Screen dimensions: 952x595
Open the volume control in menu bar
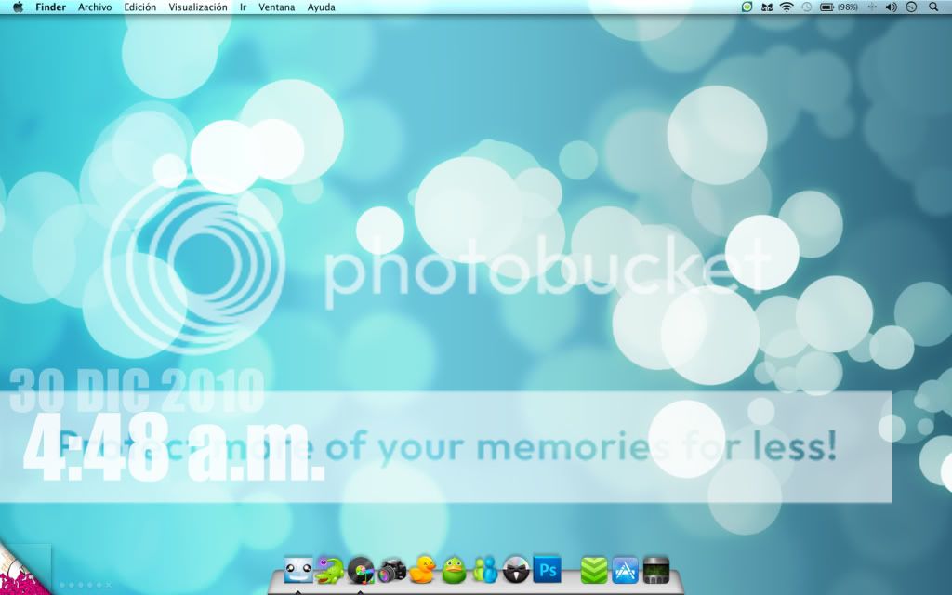pyautogui.click(x=891, y=7)
